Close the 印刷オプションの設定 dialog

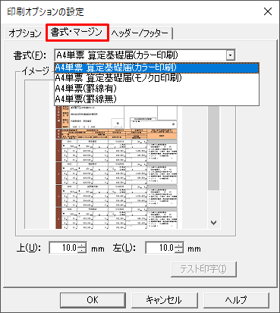point(268,11)
